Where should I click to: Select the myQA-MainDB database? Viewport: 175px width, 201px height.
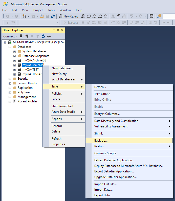(33, 65)
